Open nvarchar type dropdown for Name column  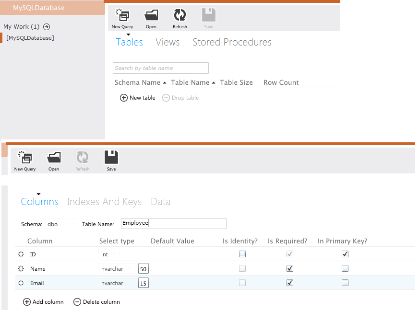[x=117, y=269]
